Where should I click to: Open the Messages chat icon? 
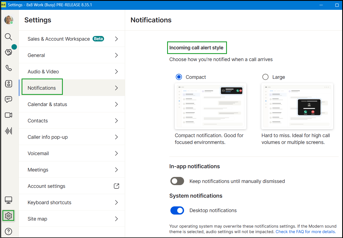pos(8,99)
